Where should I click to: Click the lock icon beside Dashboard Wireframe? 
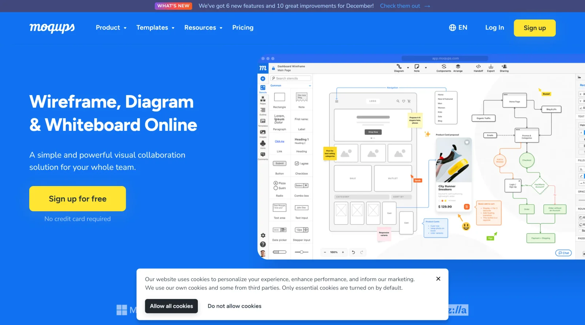point(273,68)
